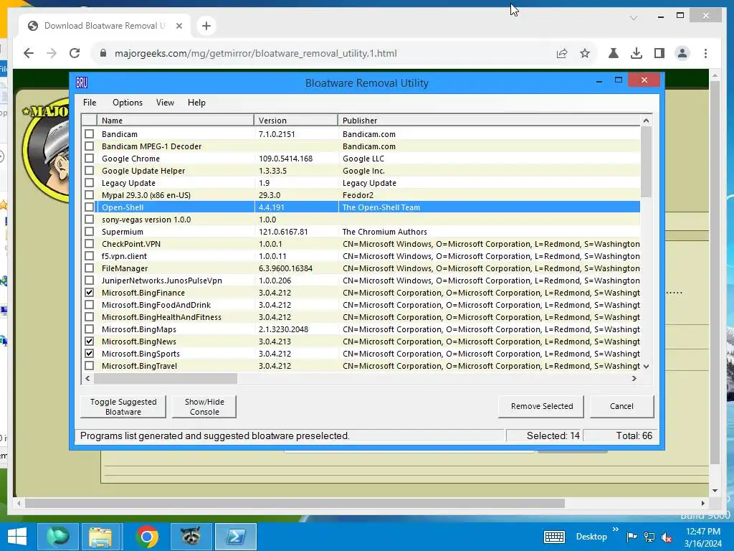Open the File menu
Image resolution: width=734 pixels, height=551 pixels.
90,103
